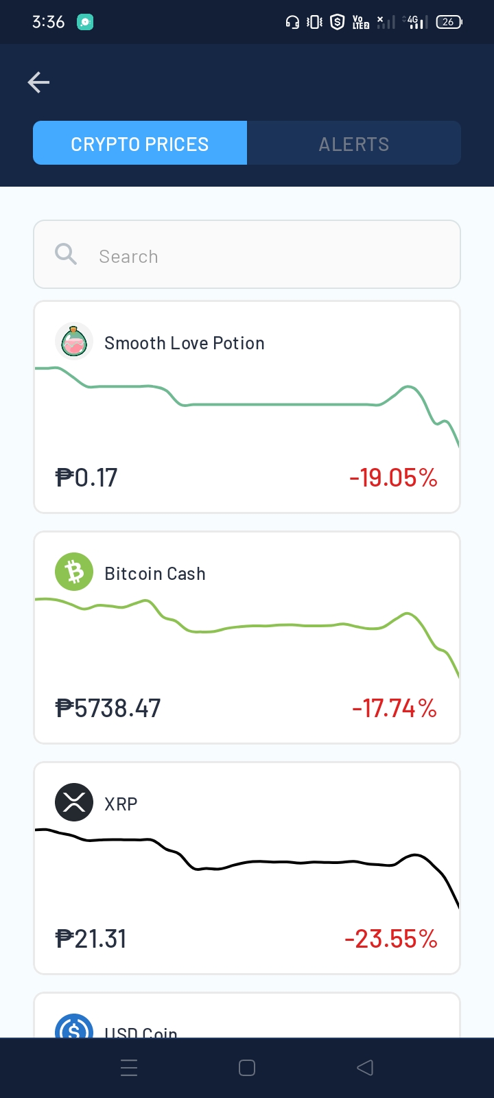Click the search magnifier icon
The height and width of the screenshot is (1098, 494).
coord(66,254)
